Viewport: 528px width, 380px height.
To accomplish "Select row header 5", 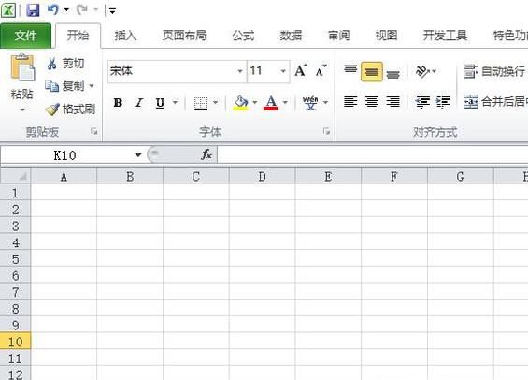I will pos(16,258).
